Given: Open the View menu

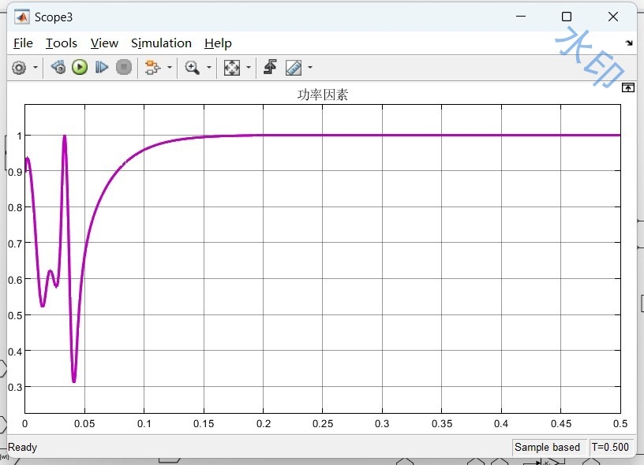Looking at the screenshot, I should tap(104, 43).
